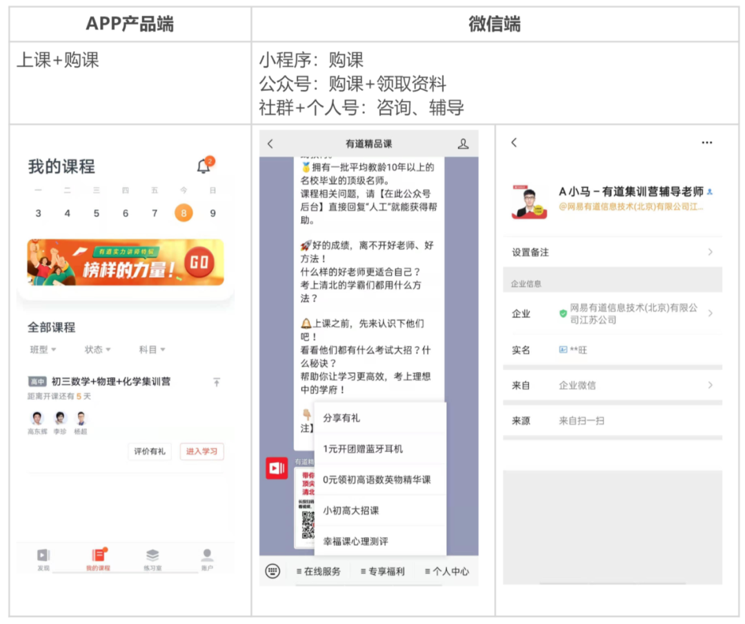
Task: Open 设置备注 row
Action: pyautogui.click(x=613, y=252)
